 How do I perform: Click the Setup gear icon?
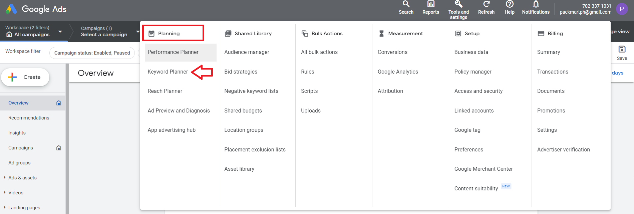click(x=458, y=33)
